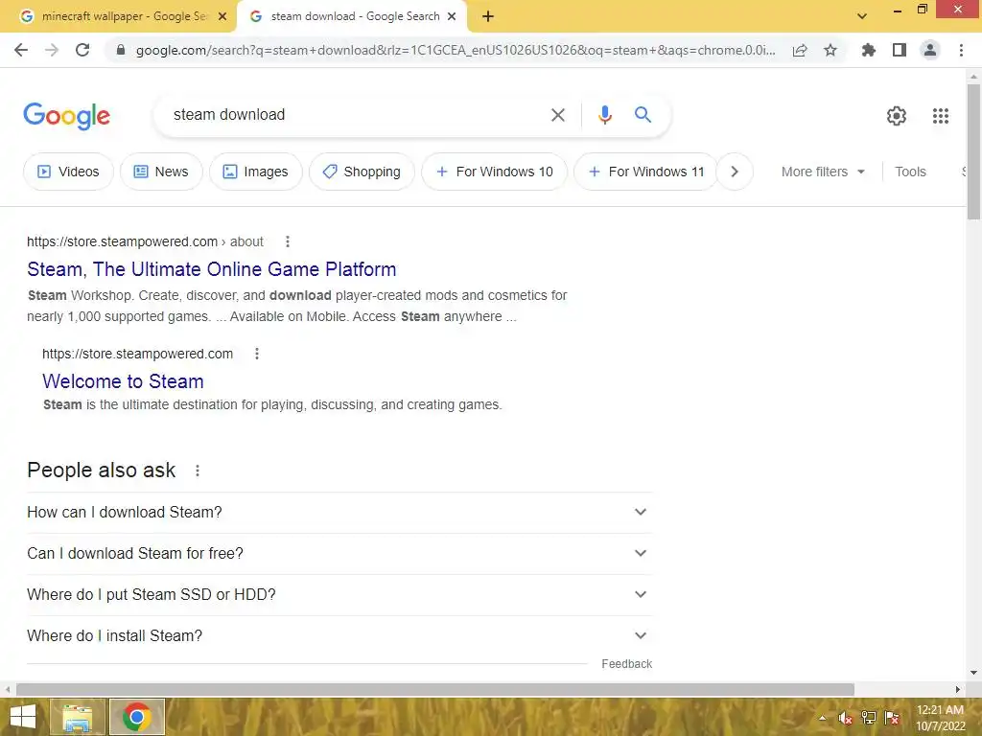Clear the search box text
The height and width of the screenshot is (736, 982).
(x=557, y=115)
